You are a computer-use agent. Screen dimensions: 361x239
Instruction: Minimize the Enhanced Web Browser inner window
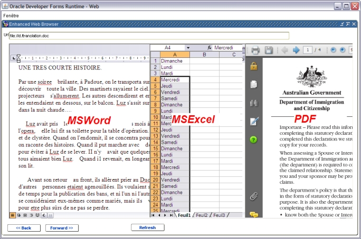pyautogui.click(x=342, y=24)
